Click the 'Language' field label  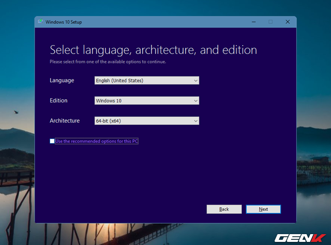62,81
